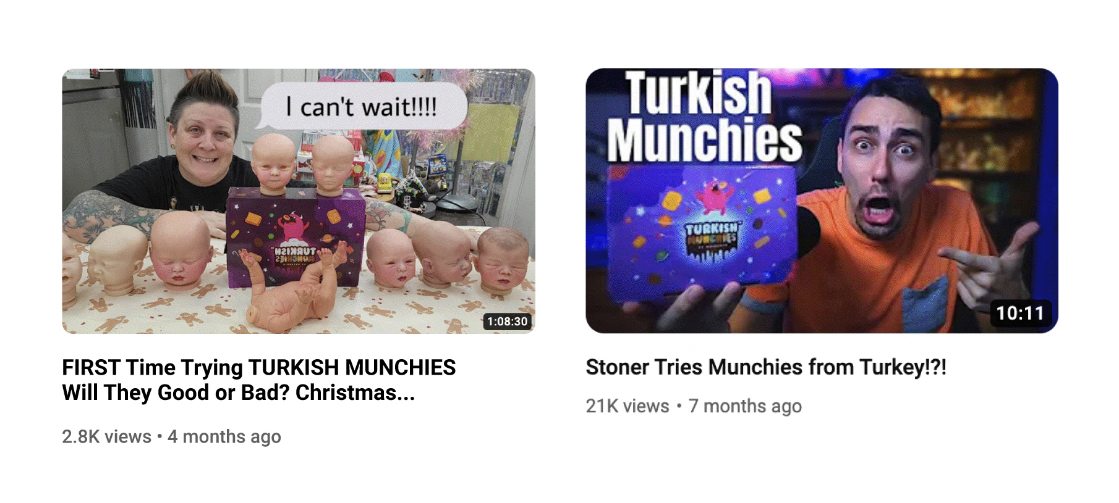Click the 'FIRST Time Trying TURKISH MUNCHIES' title
1119x503 pixels.
pos(259,367)
